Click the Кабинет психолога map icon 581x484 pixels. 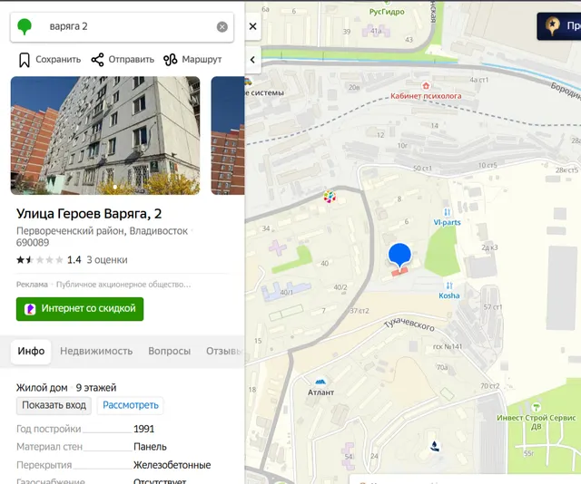(x=426, y=86)
